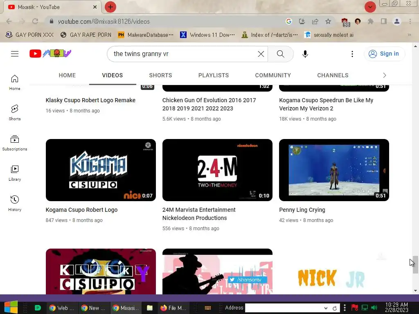
Task: Switch to the channel HOME tab
Action: click(67, 75)
